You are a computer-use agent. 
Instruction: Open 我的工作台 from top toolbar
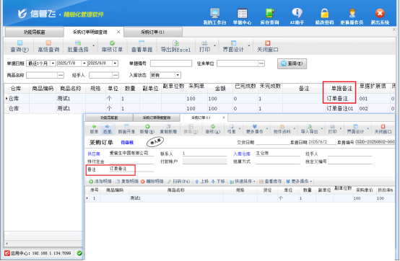click(x=214, y=17)
